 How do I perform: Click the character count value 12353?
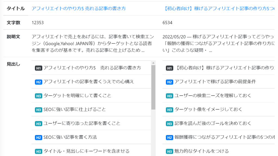(x=37, y=23)
